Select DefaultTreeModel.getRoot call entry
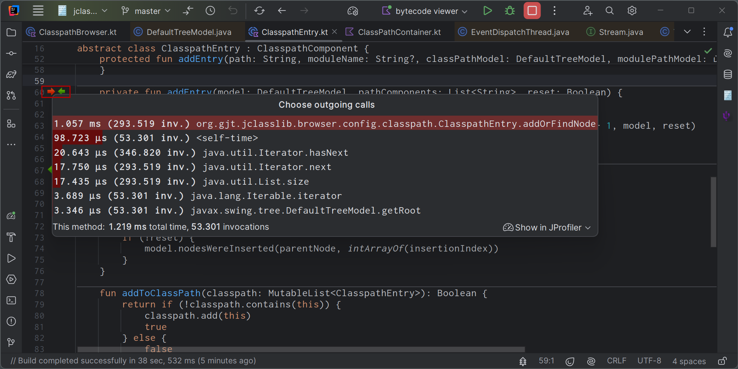Screen dimensions: 738x369 click(x=325, y=210)
